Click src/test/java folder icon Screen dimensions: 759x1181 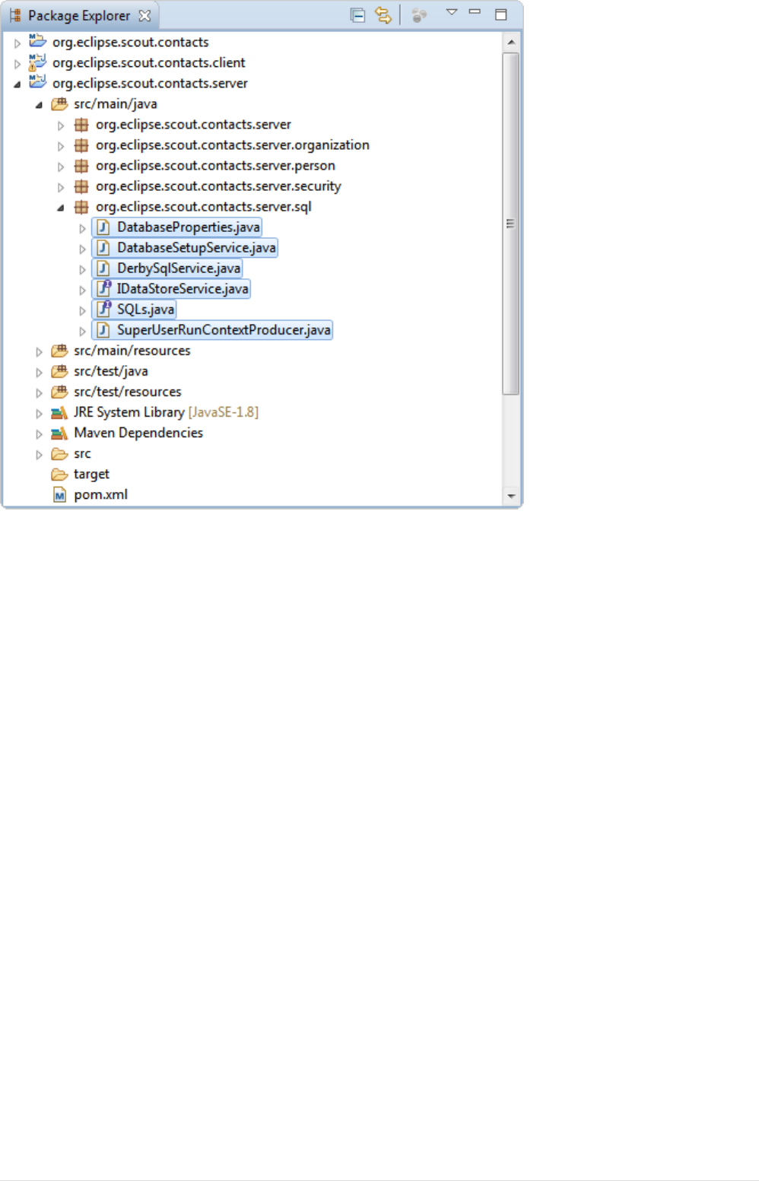pyautogui.click(x=59, y=371)
